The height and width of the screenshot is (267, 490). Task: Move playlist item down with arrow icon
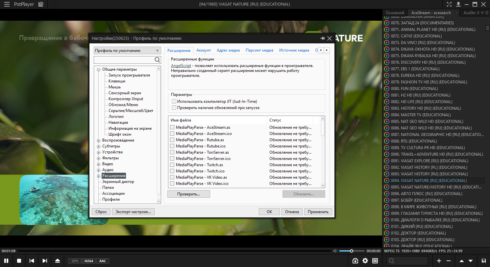[471, 261]
